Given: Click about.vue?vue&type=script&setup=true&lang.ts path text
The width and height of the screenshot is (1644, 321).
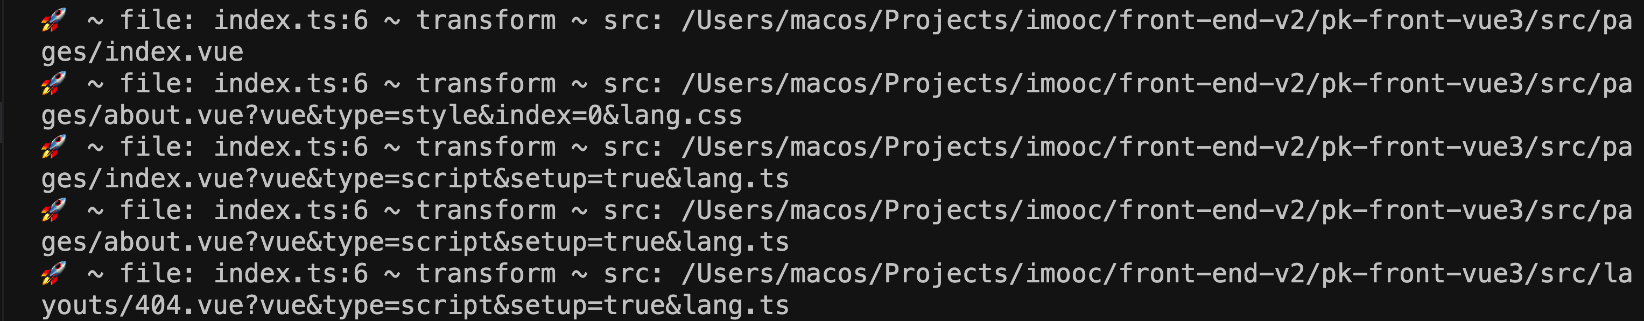Looking at the screenshot, I should [415, 242].
